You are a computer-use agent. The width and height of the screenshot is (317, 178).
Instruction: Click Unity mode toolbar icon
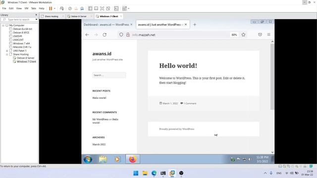pos(108,8)
